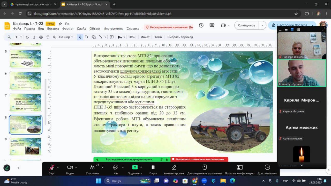Open the search menus magnifier in the Slides toolbar
Screen dimensions: 331x186
coord(9,37)
